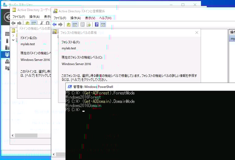Click scroll left arrow in AD Users and Computers
The height and width of the screenshot is (160, 235).
click(13, 136)
